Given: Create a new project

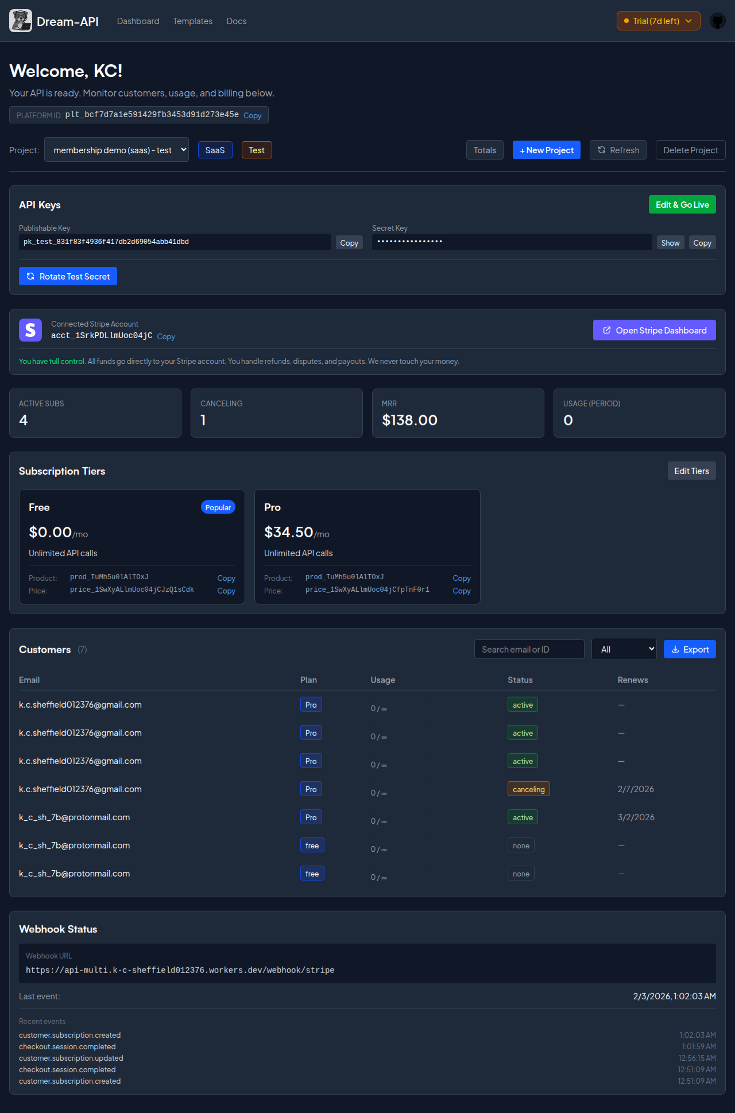Looking at the screenshot, I should pos(546,150).
